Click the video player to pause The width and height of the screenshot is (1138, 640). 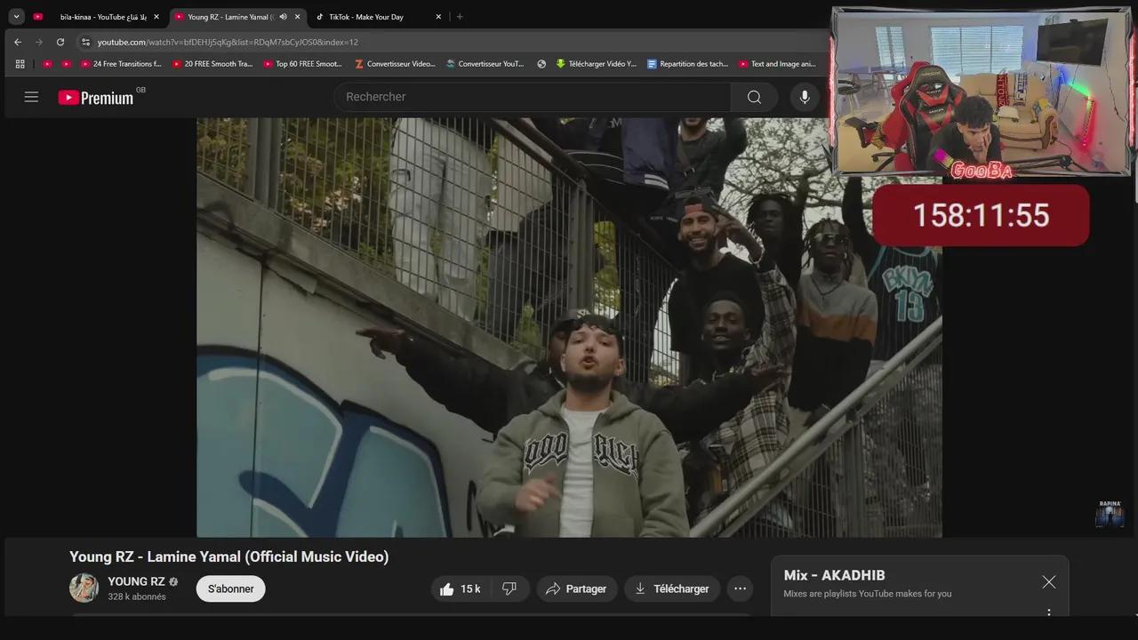point(569,327)
